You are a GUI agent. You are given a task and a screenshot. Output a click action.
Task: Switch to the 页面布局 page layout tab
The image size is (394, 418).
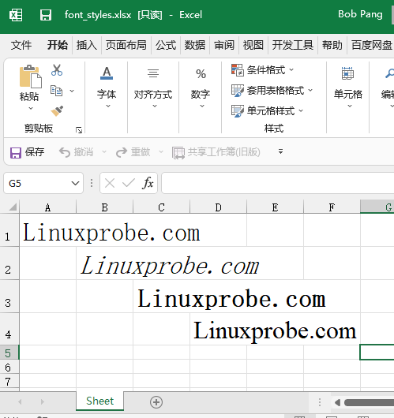click(x=126, y=45)
